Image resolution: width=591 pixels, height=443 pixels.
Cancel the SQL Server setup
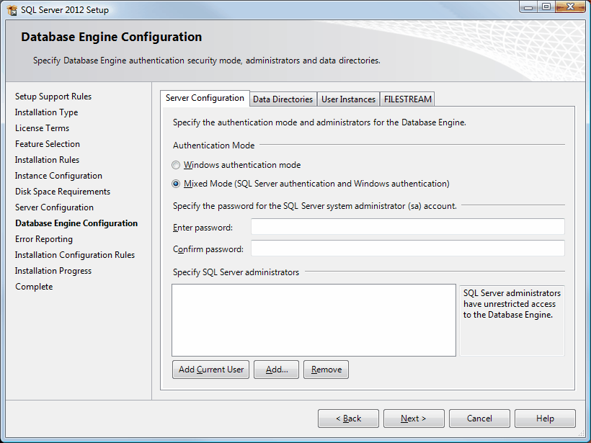coord(479,419)
